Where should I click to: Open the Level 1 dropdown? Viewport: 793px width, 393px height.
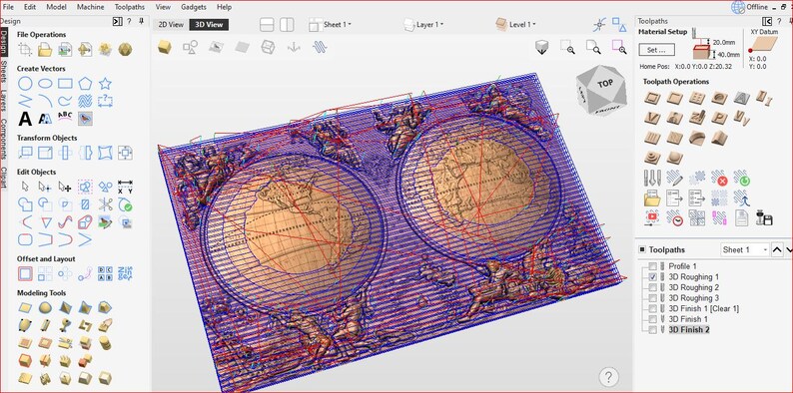pos(516,24)
